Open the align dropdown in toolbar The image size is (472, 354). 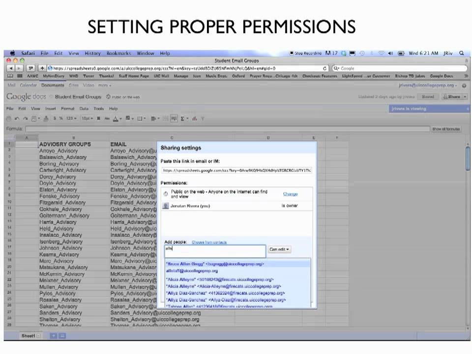[x=155, y=118]
